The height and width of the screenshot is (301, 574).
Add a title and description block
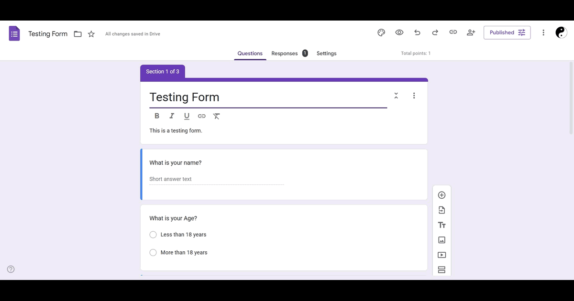[442, 225]
